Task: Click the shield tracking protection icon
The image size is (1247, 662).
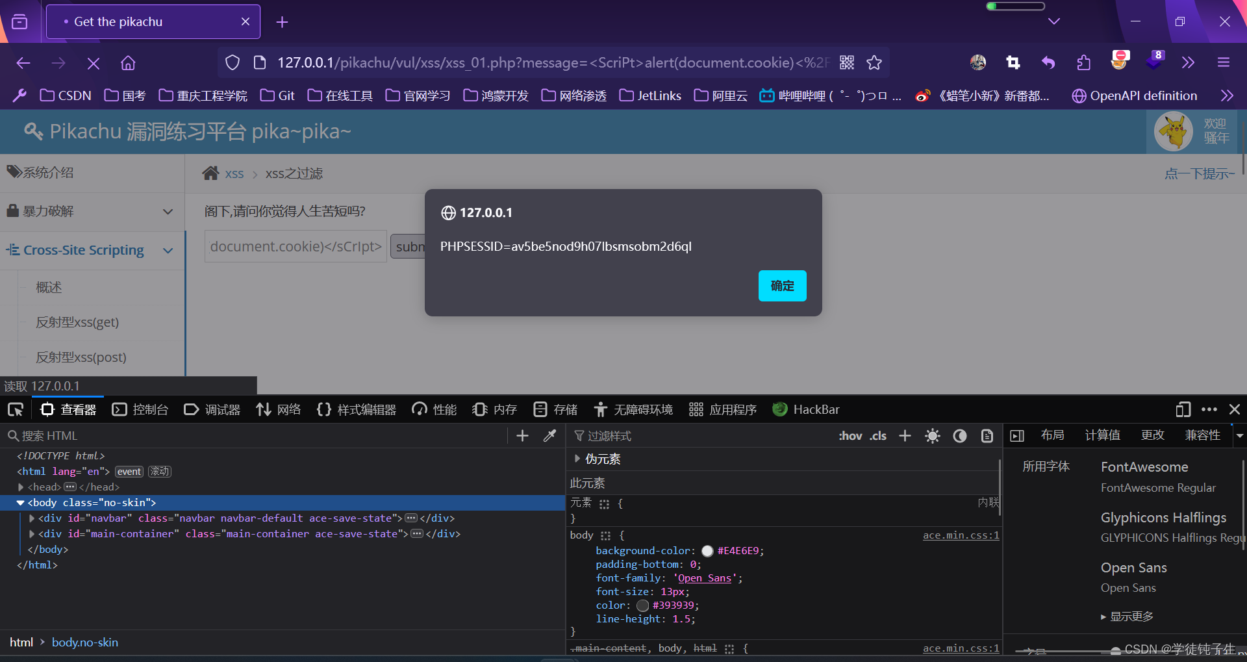Action: click(233, 62)
